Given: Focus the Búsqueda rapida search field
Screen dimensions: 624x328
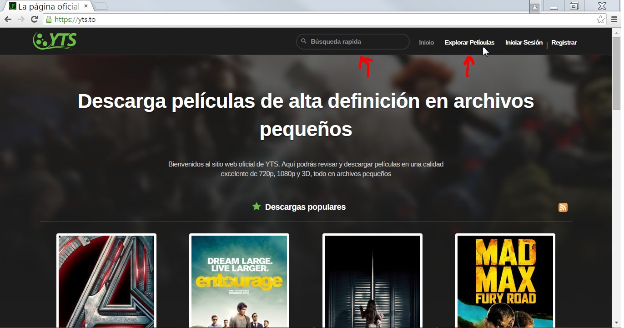Looking at the screenshot, I should point(353,41).
